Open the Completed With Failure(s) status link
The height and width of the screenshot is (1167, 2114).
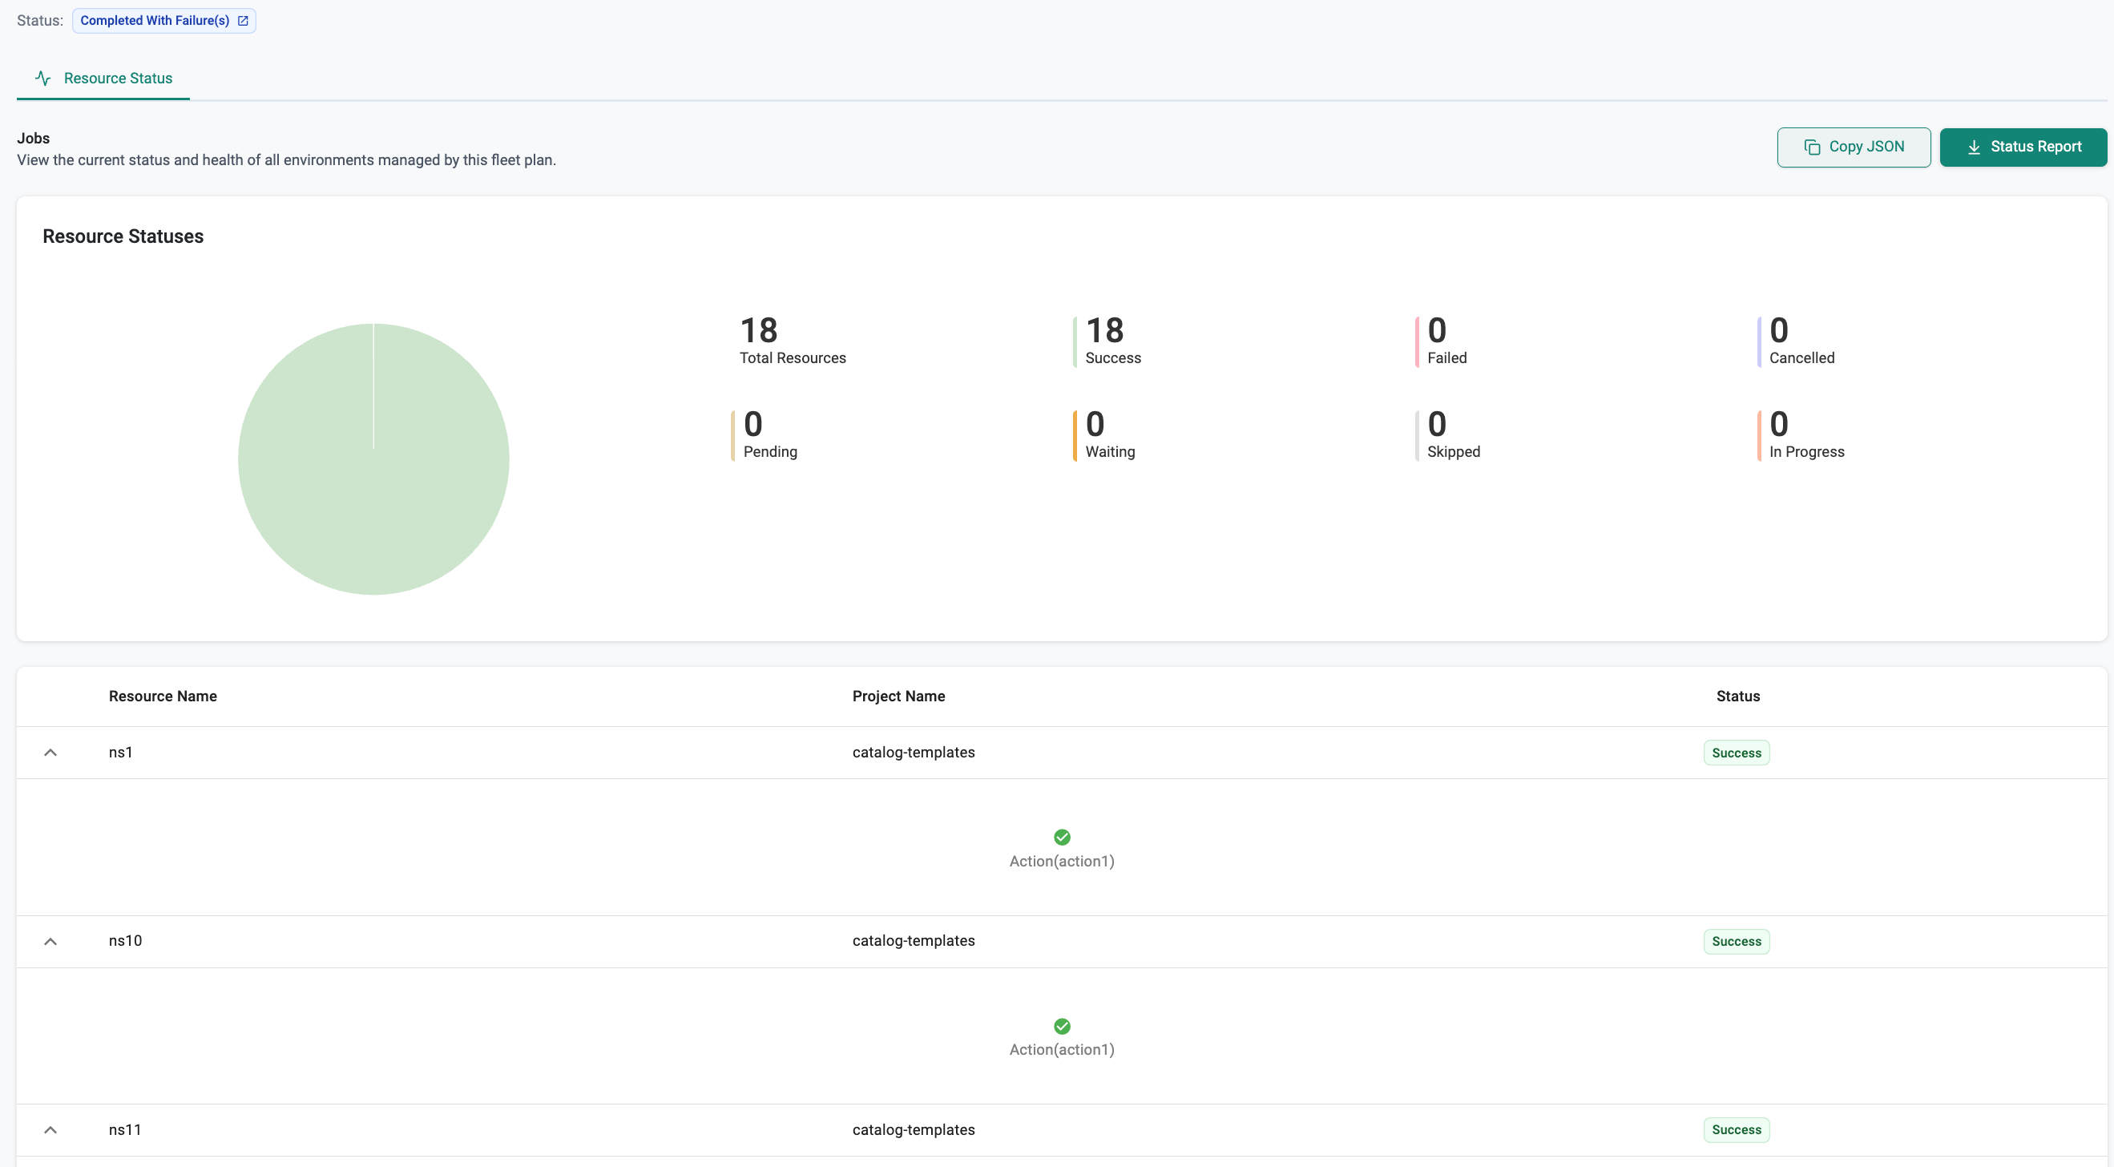[155, 21]
